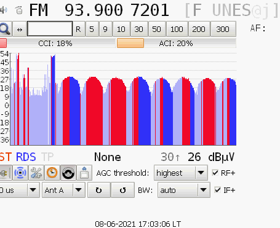Click the double-arrow tune button
The height and width of the screenshot is (228, 280).
coord(20,29)
